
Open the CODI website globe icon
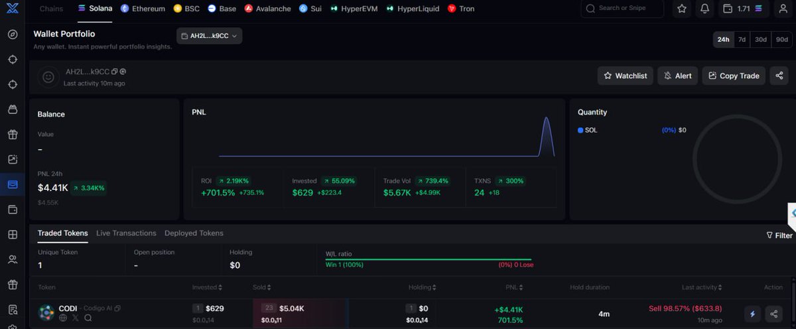[63, 318]
